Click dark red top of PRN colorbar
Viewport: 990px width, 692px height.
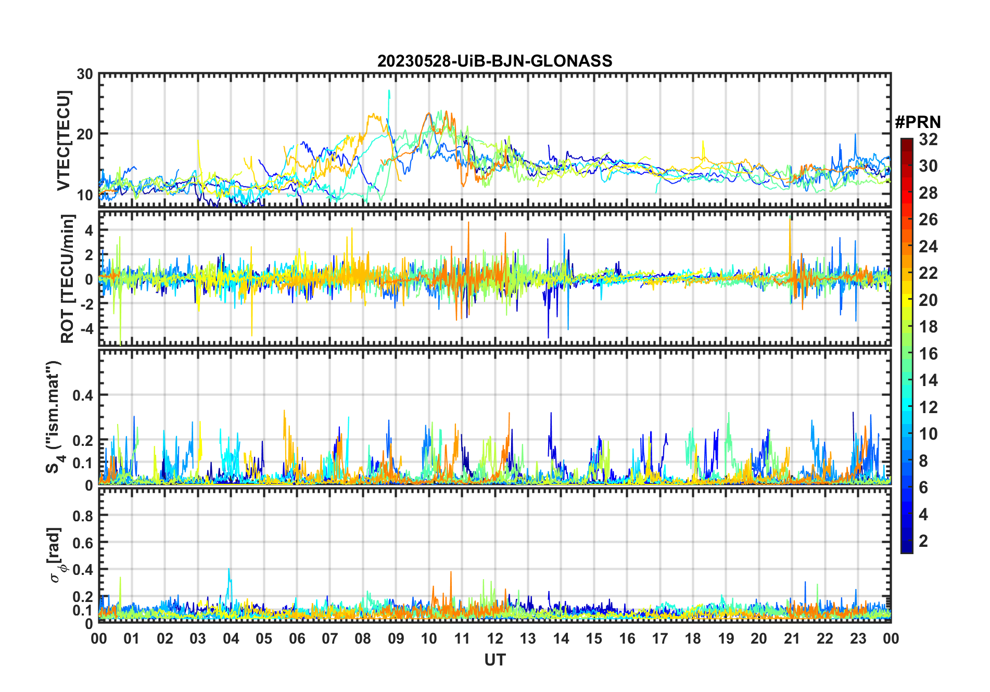point(906,142)
